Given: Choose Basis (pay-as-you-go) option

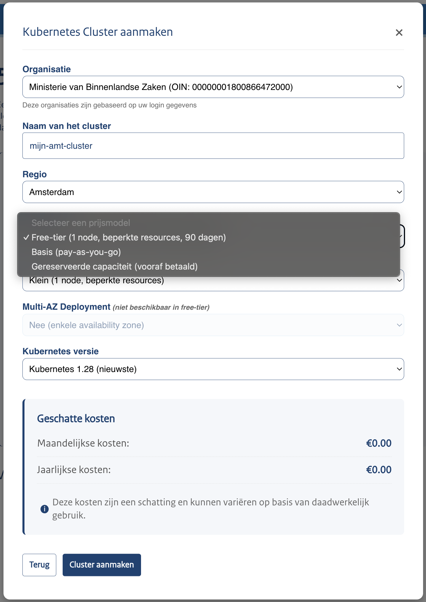Looking at the screenshot, I should pos(76,252).
